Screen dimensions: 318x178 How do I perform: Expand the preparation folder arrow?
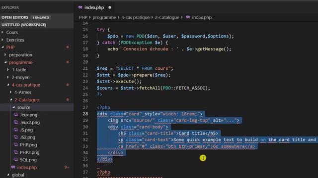[5, 55]
